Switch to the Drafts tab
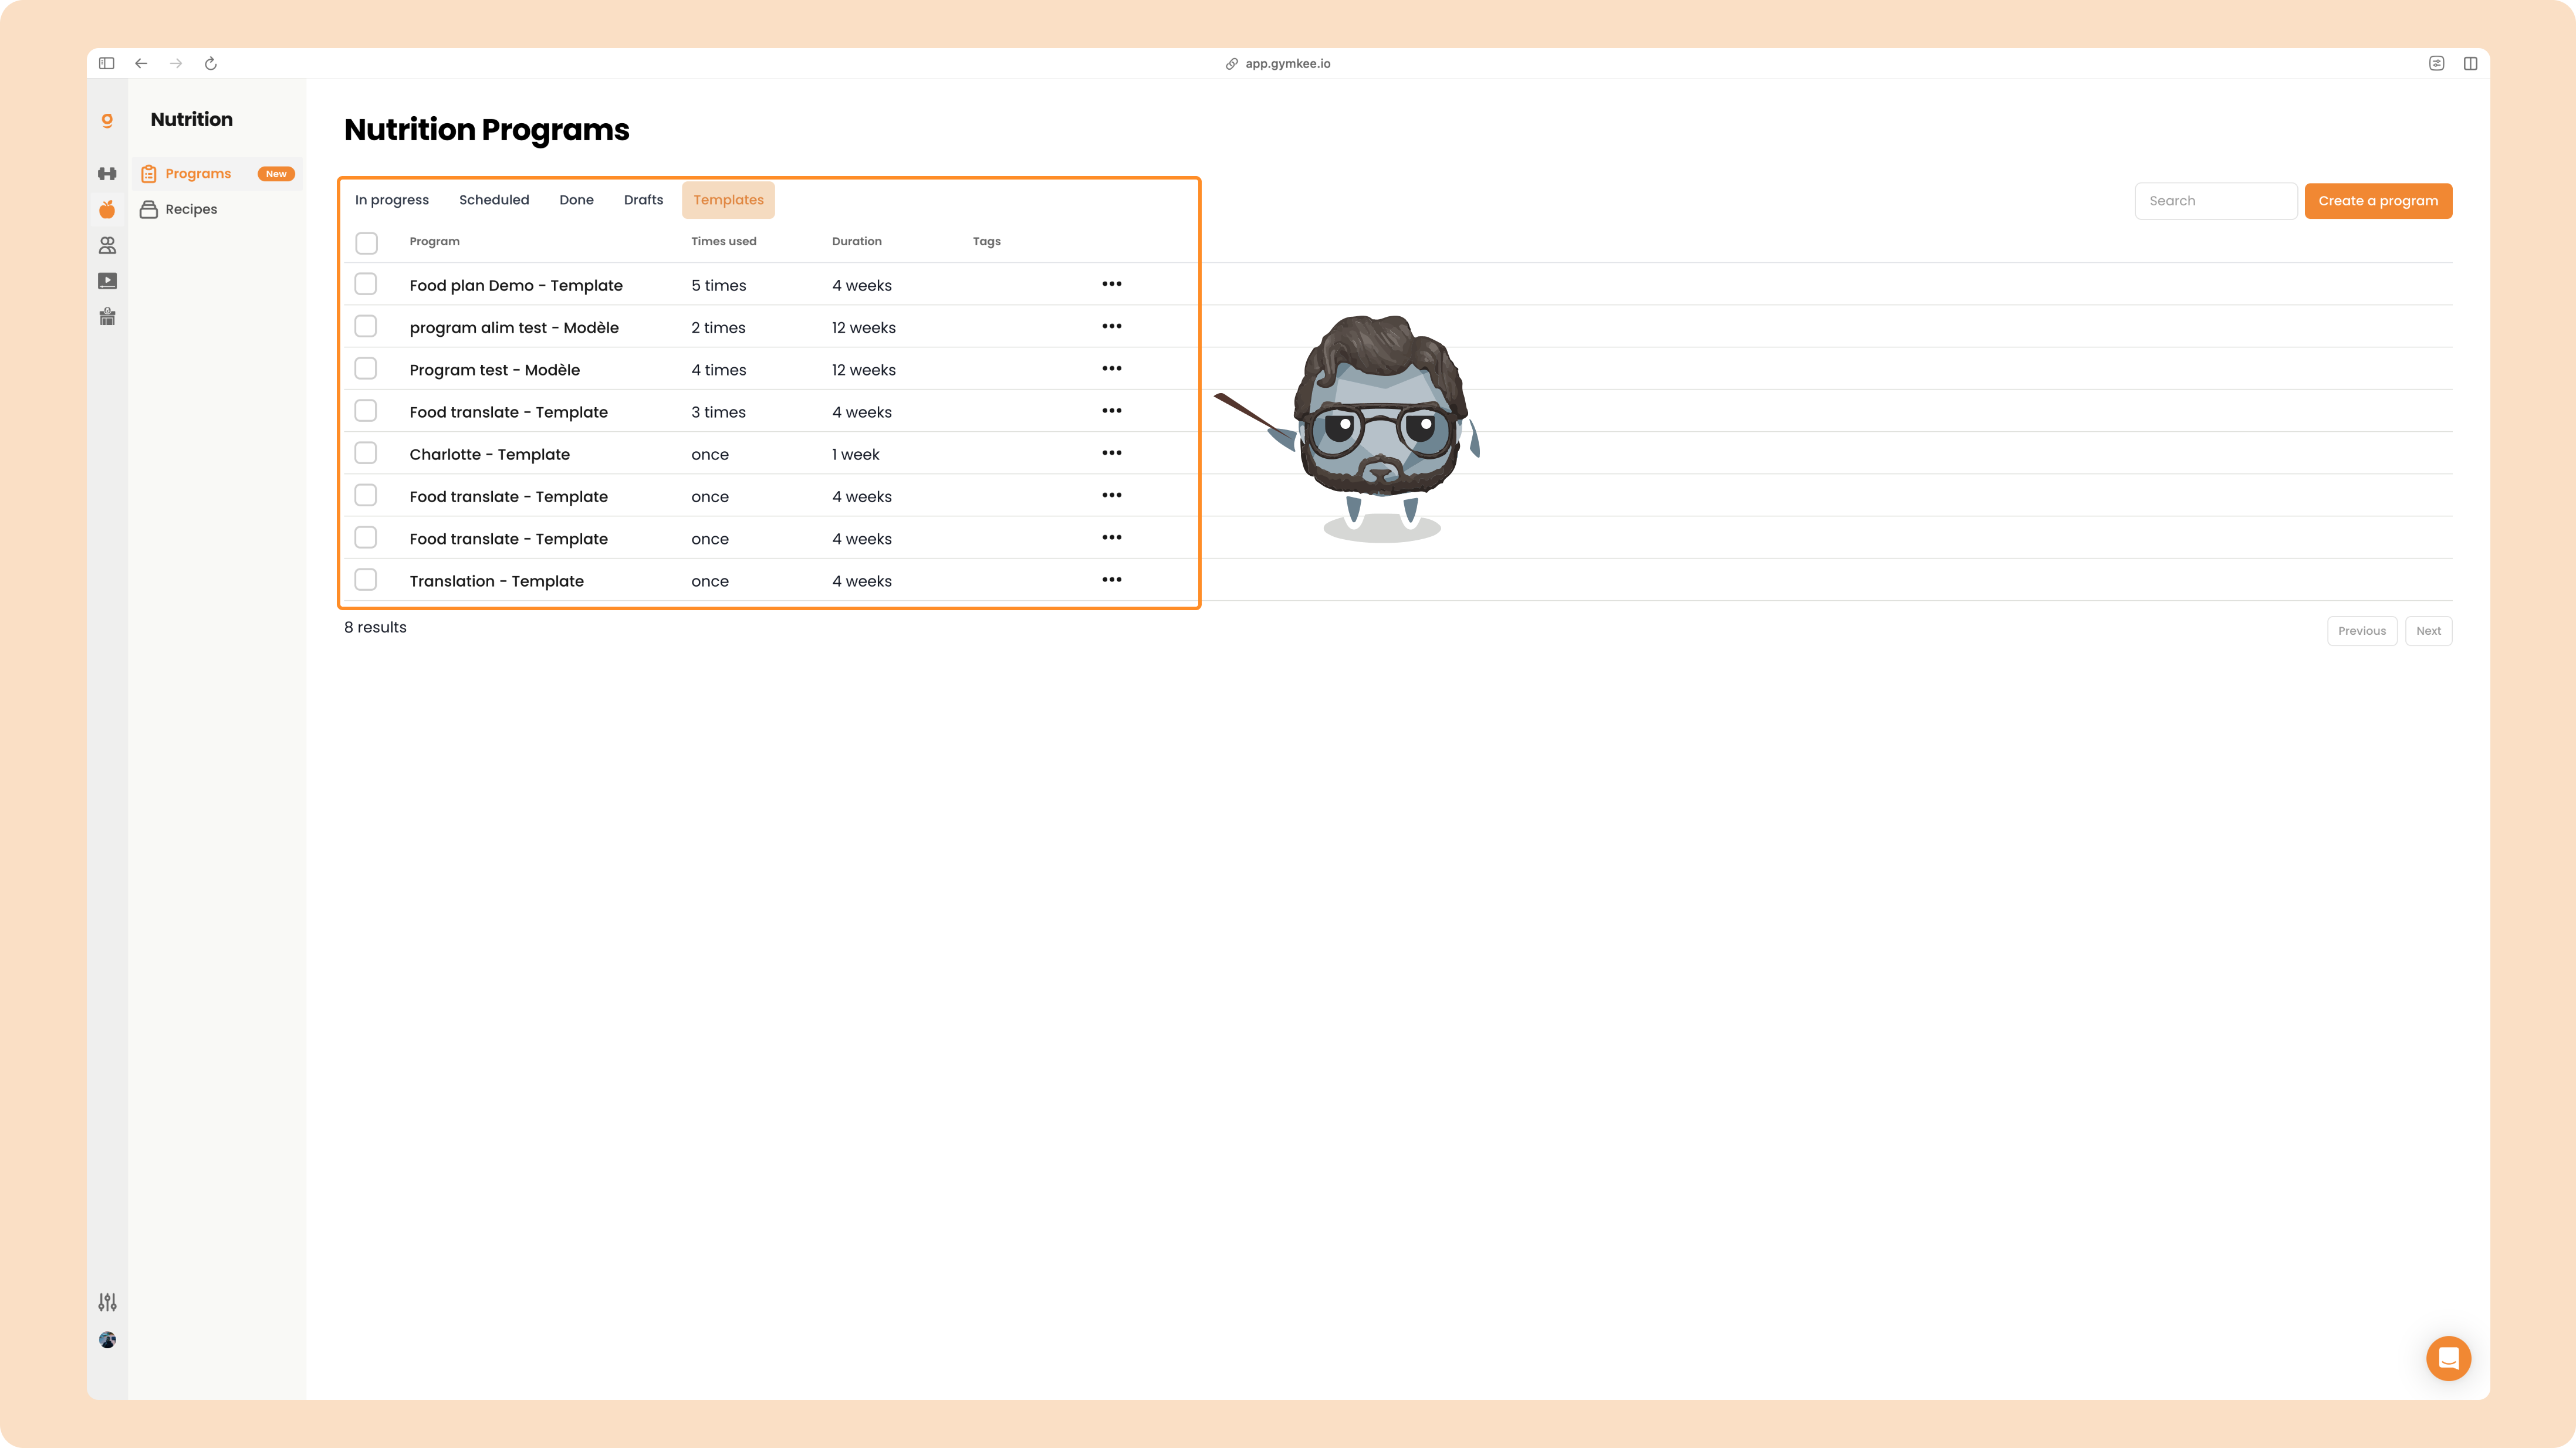Viewport: 2576px width, 1448px height. tap(643, 200)
